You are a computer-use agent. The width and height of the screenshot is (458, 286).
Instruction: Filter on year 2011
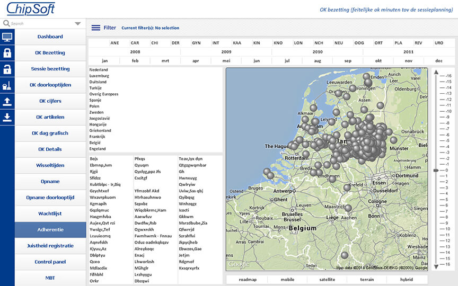click(x=408, y=52)
